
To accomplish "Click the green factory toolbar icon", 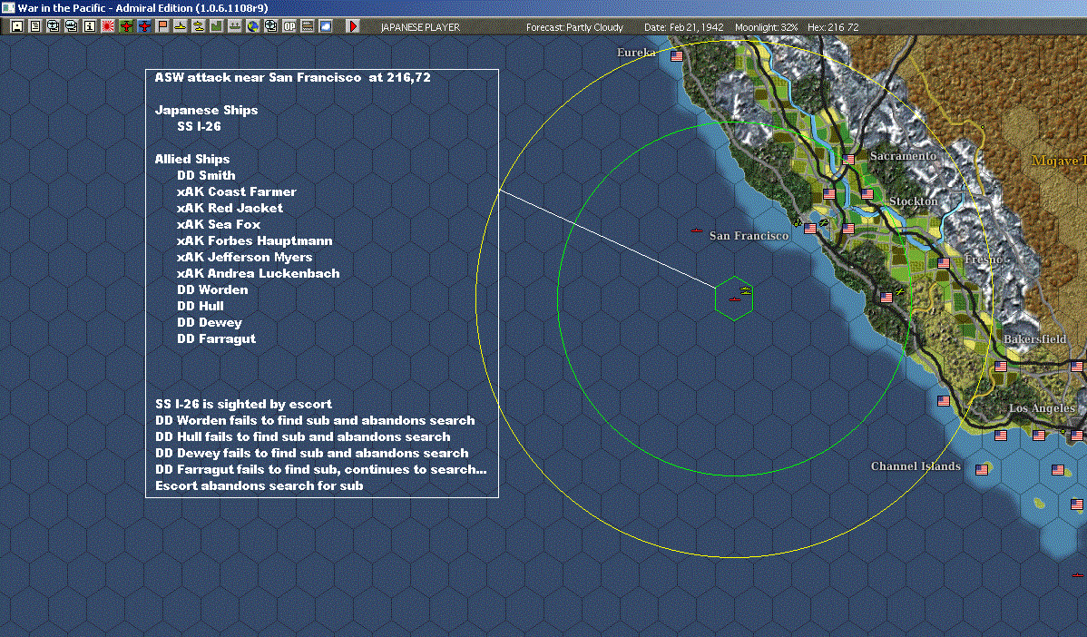I will [x=216, y=26].
